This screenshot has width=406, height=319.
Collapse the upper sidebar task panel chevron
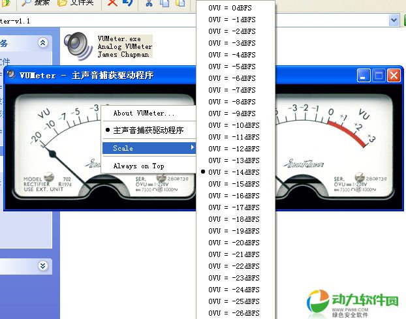(43, 42)
